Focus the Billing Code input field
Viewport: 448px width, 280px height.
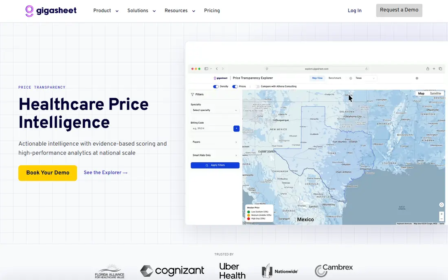[x=212, y=129]
